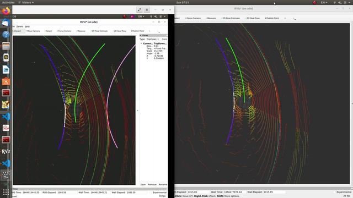
Task: Click Wall Time field in right RViz window
Action: tap(234, 192)
